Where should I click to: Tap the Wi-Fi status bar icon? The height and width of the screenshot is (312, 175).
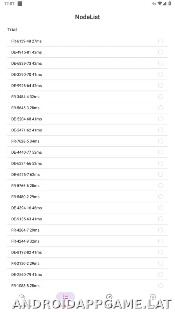(x=160, y=4)
